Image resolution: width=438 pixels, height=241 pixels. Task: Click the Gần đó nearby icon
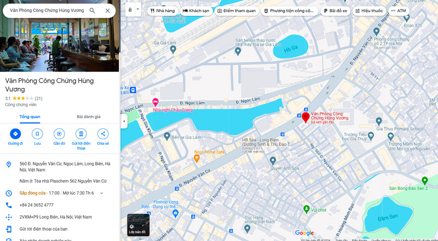tap(59, 134)
